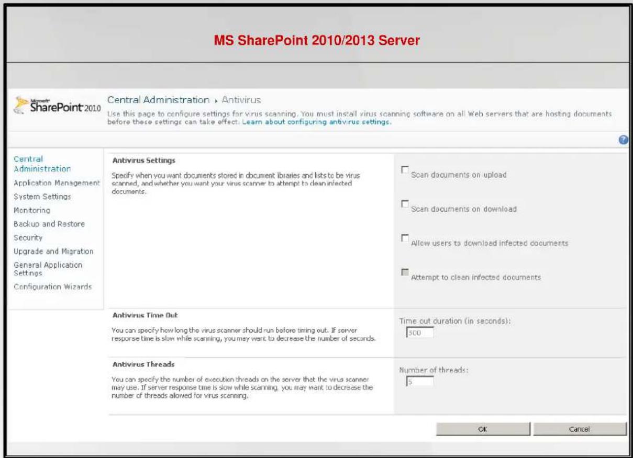Screen dimensions: 633x458
Task: Click the Antivirus breadcrumb text
Action: [x=242, y=99]
